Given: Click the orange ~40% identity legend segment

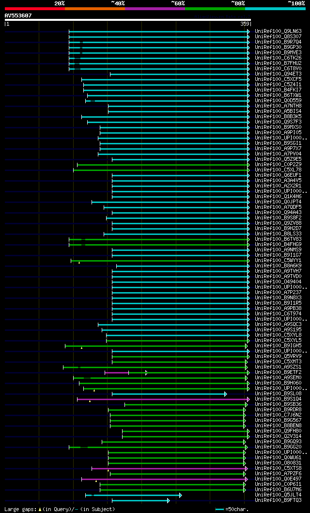Looking at the screenshot, I should click(95, 9).
